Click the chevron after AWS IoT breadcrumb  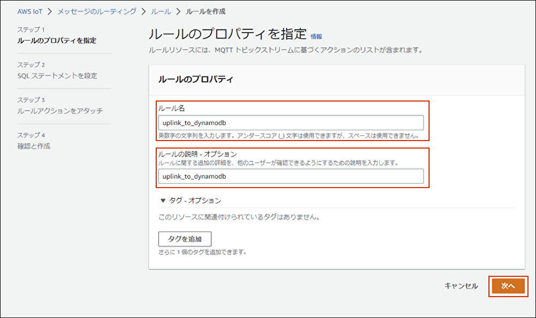coord(50,11)
